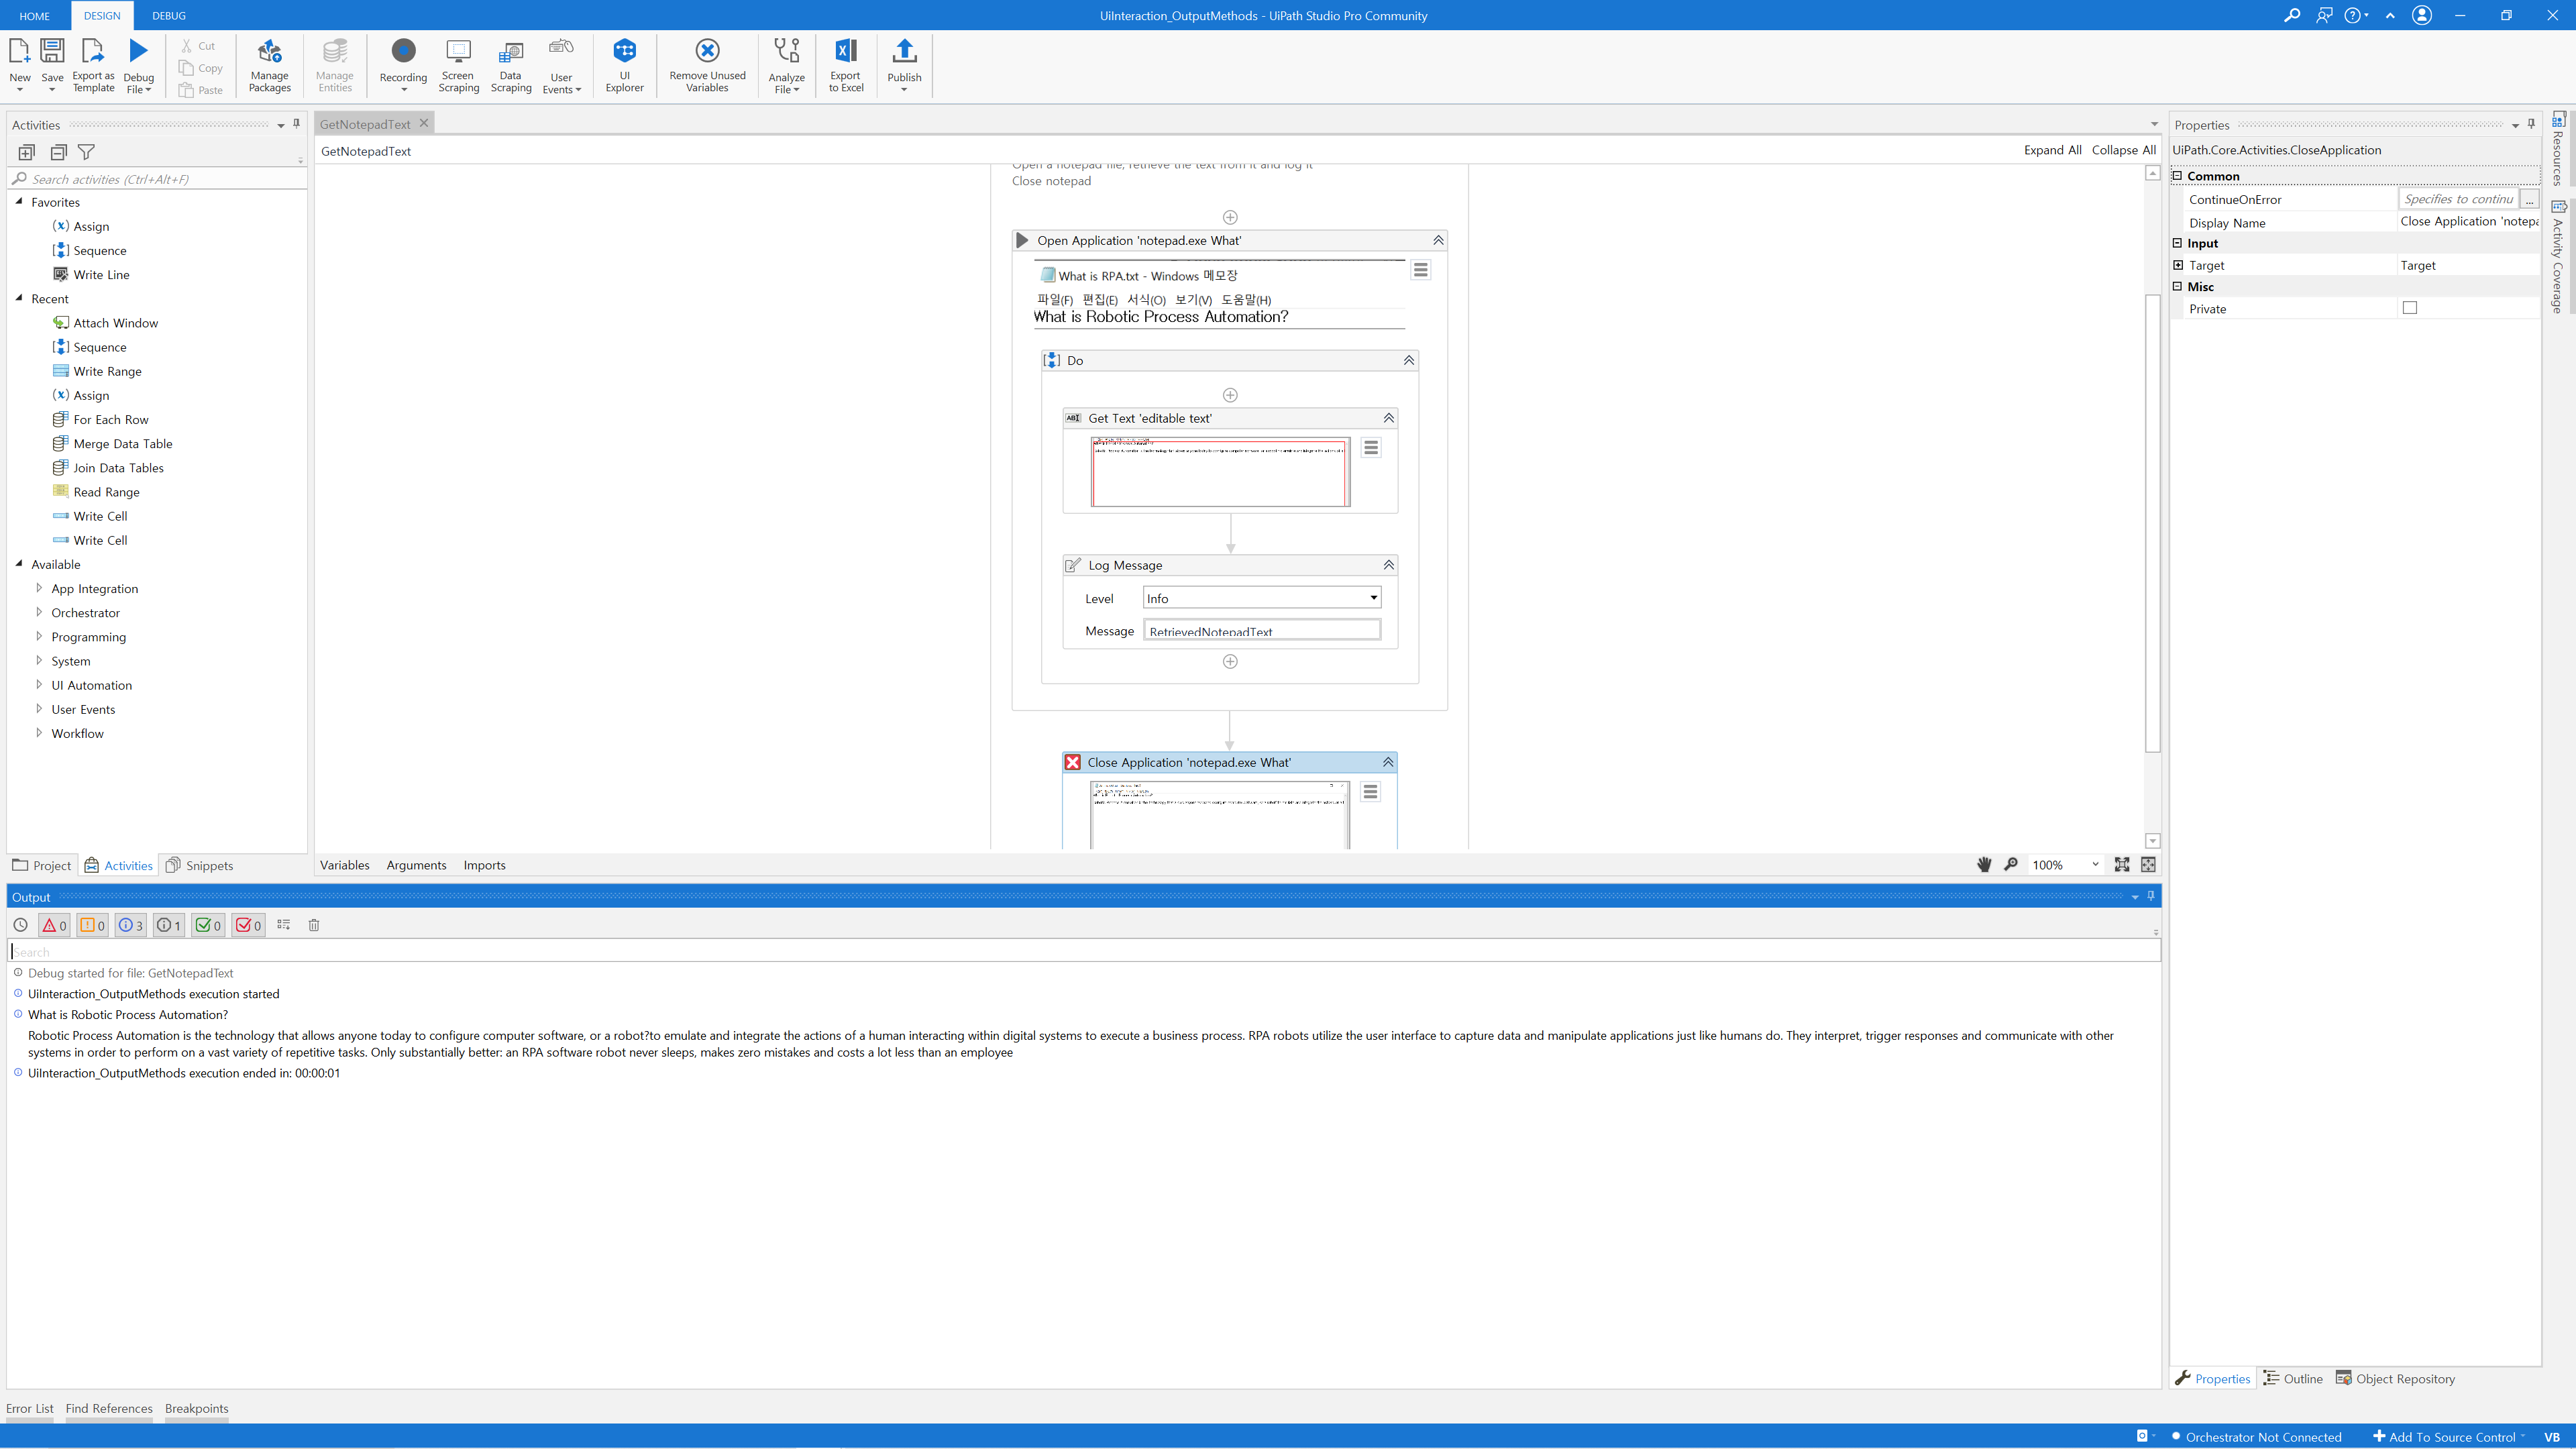Open the Project panel tab
Screen dimensions: 2576x1449
(x=42, y=865)
